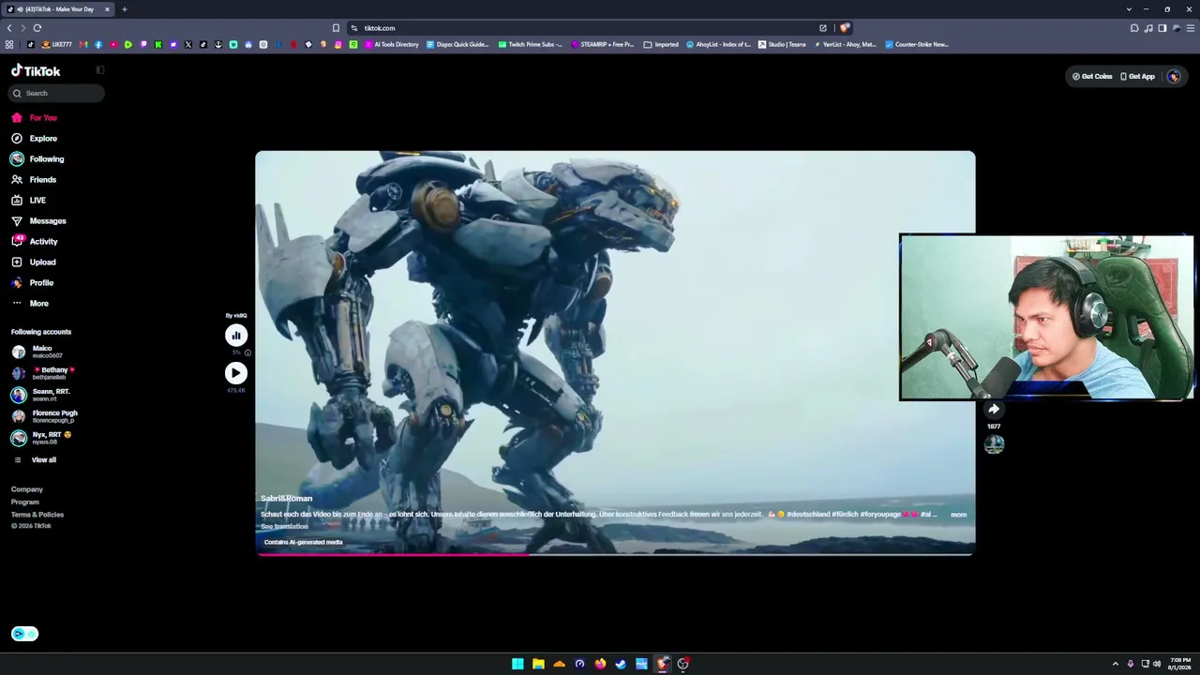1200x675 pixels.
Task: Open Messages in the TikTok sidebar
Action: click(x=39, y=221)
